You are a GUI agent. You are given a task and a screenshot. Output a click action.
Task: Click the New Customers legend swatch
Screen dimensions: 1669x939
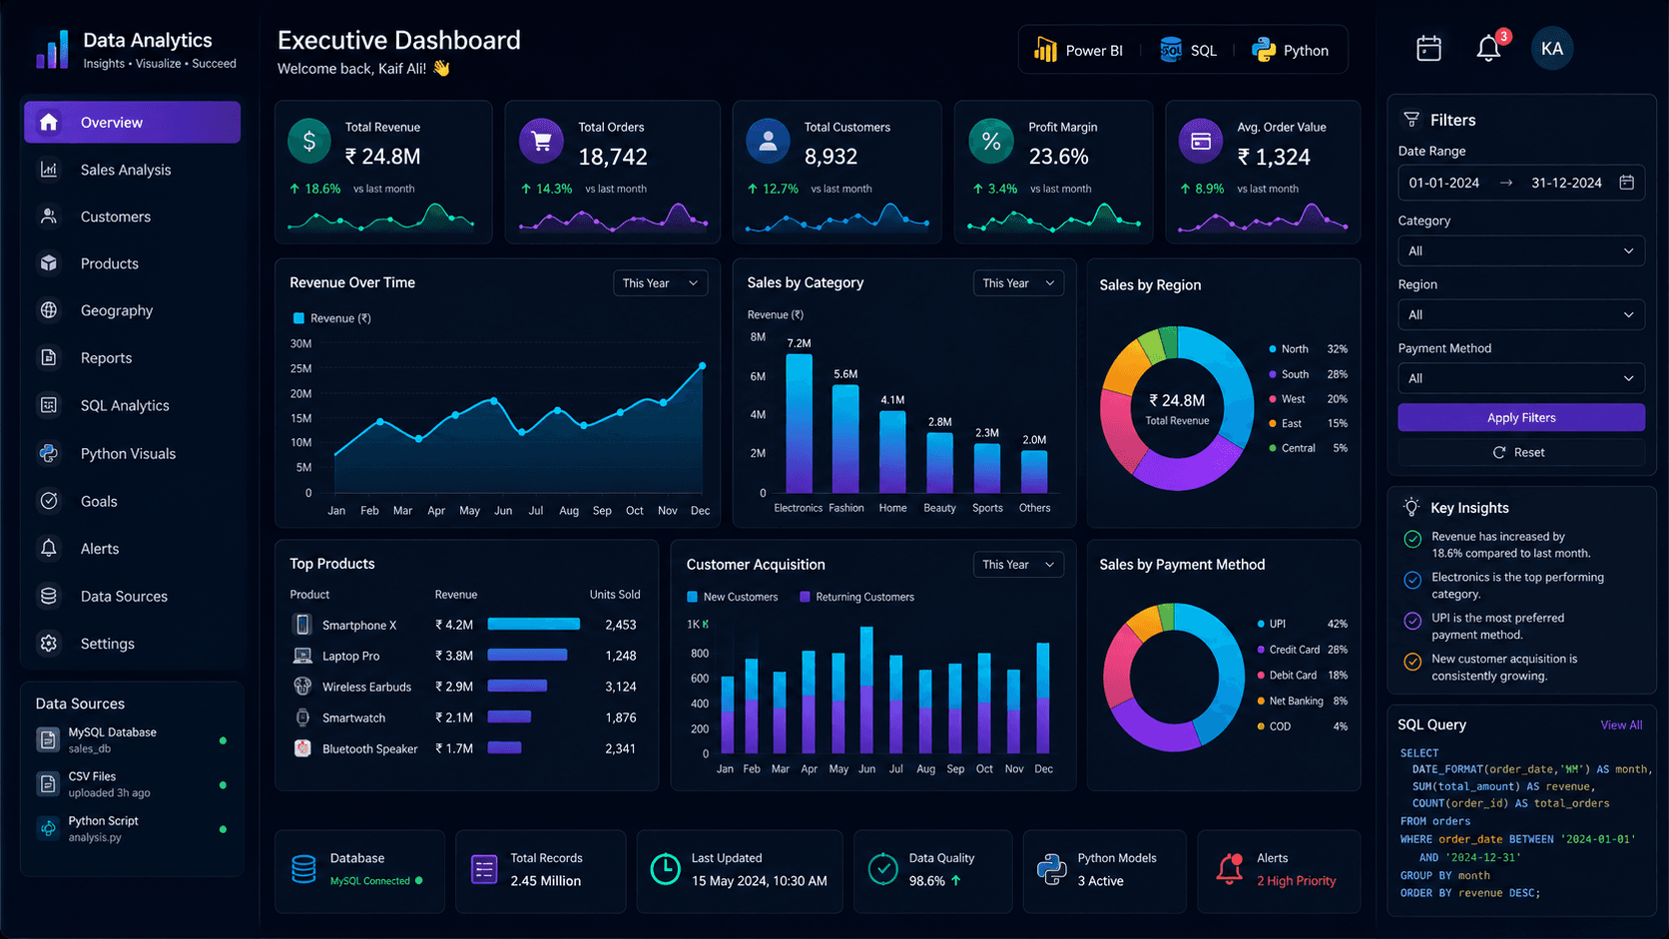click(692, 597)
